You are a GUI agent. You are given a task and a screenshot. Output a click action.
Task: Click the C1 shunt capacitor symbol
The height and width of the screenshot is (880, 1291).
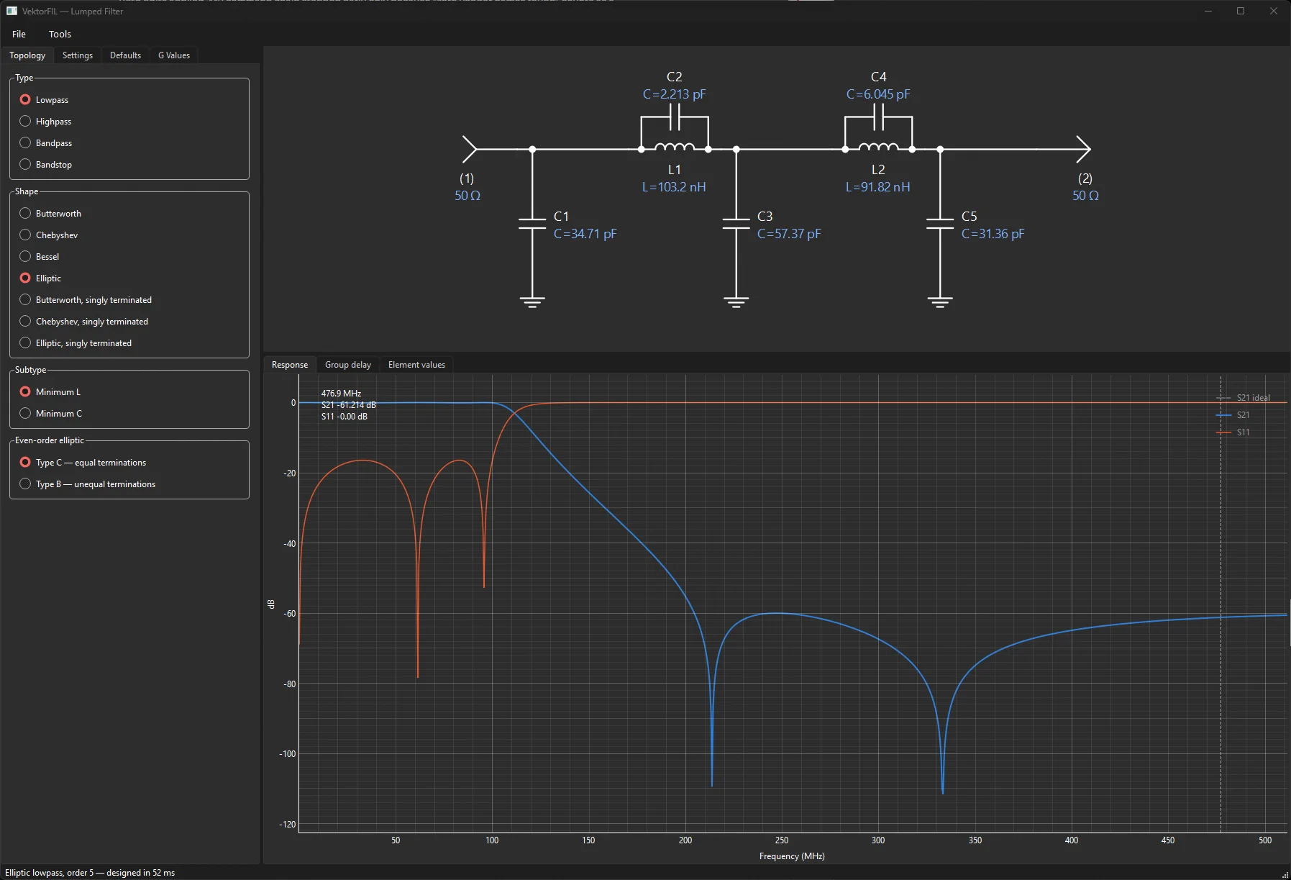tap(532, 223)
